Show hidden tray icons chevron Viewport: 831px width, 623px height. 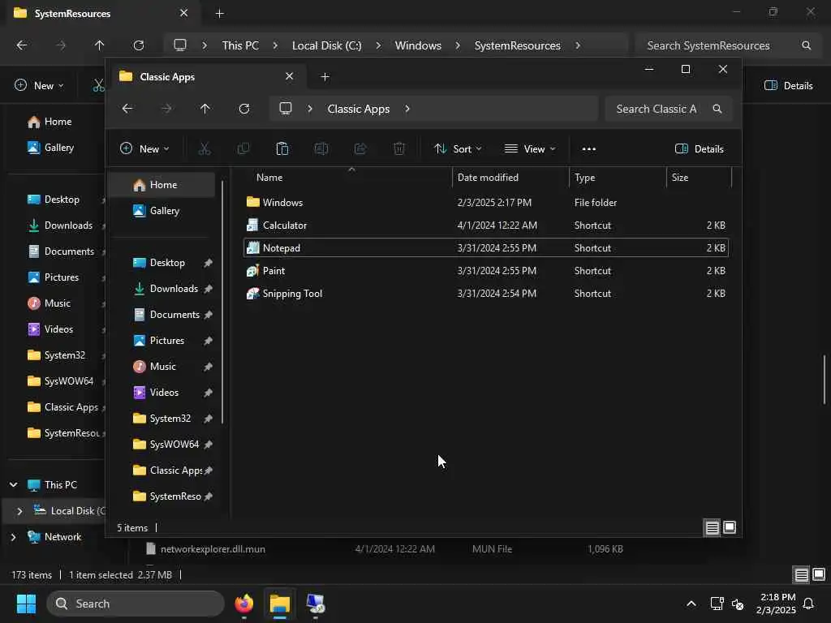pyautogui.click(x=691, y=604)
